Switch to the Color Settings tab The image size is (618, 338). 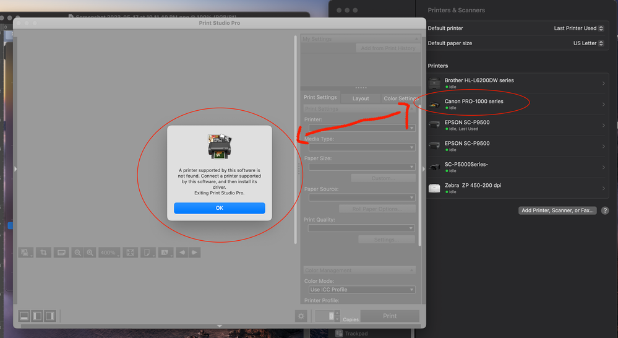pos(400,98)
